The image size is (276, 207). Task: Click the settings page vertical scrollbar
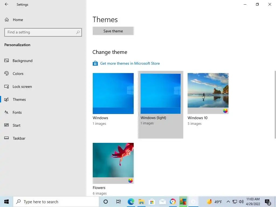tap(275, 105)
